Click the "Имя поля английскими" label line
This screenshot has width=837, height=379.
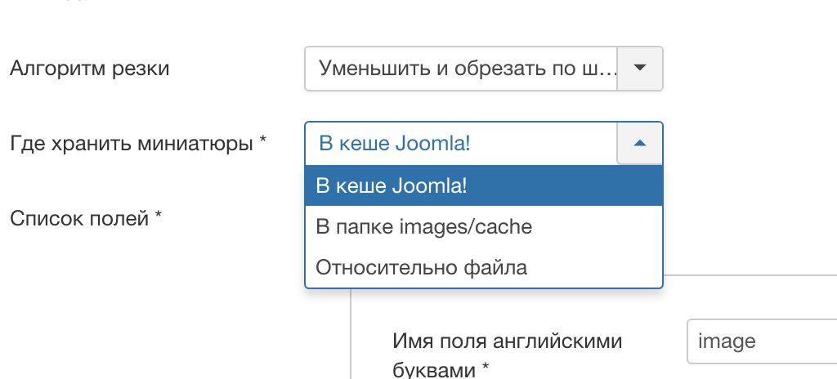click(x=508, y=340)
